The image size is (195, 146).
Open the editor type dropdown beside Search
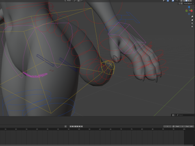coord(173,115)
